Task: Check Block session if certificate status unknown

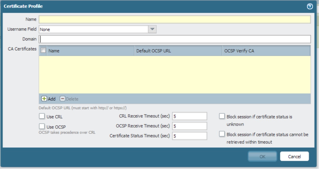Action: click(x=222, y=116)
